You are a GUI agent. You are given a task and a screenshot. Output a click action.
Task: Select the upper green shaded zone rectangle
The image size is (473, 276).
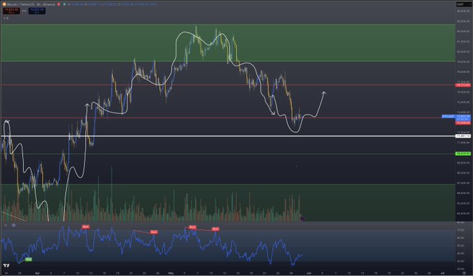(228, 42)
